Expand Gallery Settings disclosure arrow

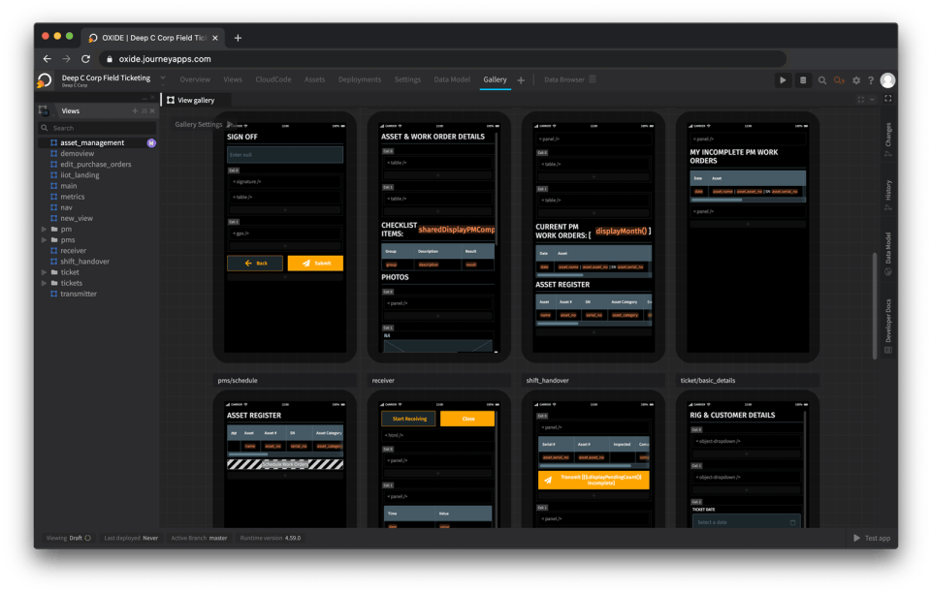pyautogui.click(x=229, y=124)
